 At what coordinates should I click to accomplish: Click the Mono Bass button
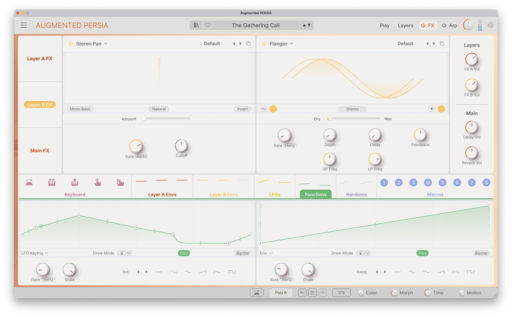coord(80,109)
